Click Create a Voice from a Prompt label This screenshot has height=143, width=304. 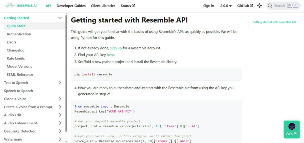(x=28, y=107)
